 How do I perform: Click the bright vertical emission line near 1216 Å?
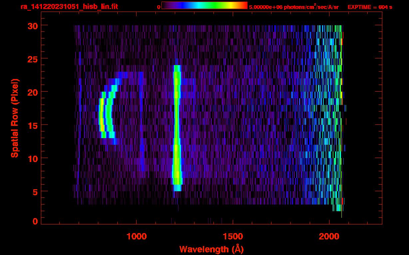(x=177, y=128)
